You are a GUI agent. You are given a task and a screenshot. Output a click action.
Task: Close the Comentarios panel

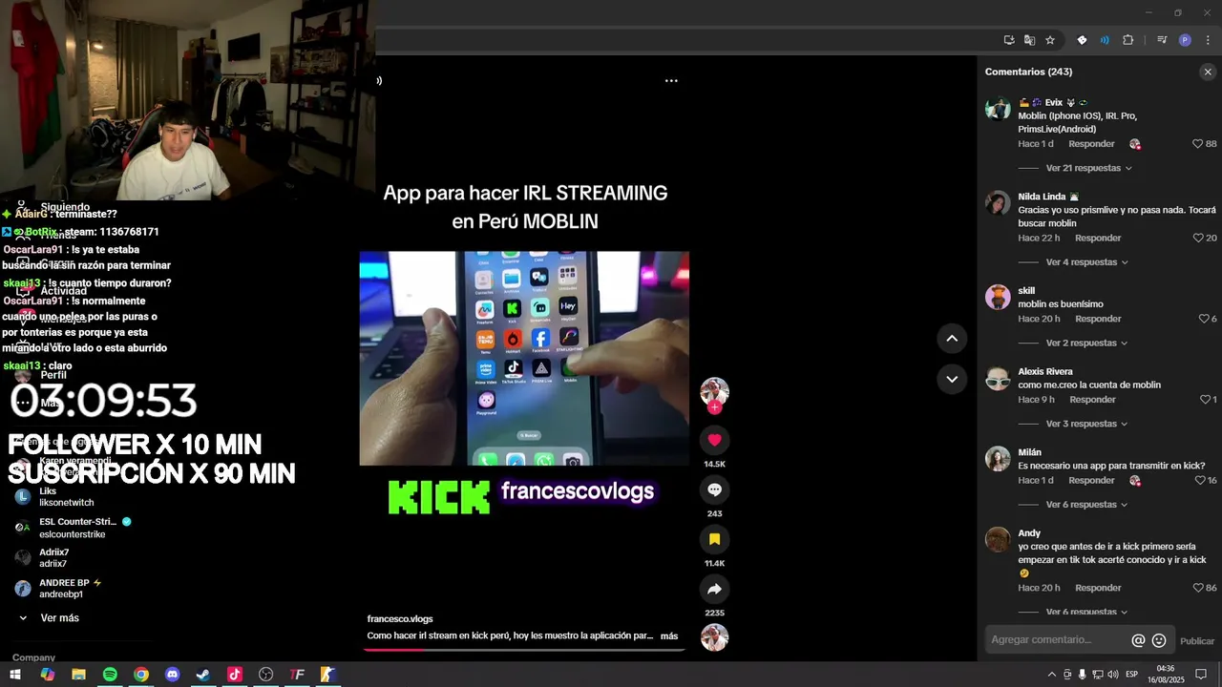(x=1208, y=72)
